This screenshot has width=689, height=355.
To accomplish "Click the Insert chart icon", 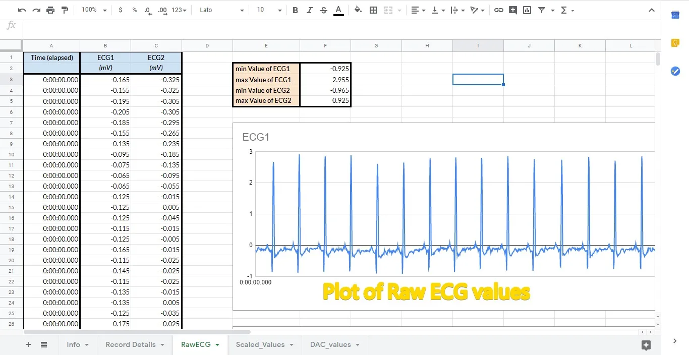I will click(527, 10).
